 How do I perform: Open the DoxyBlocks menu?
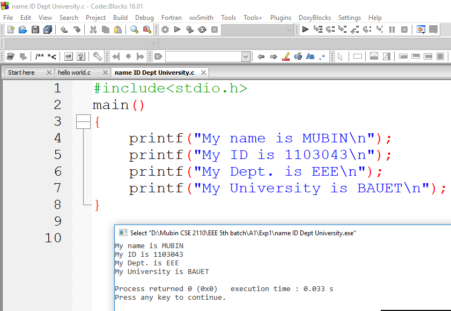[x=314, y=17]
